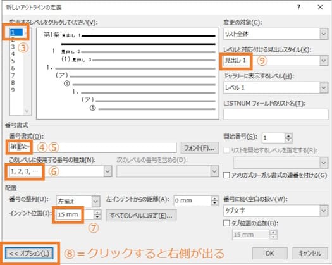Click インデント位置 field 15 mm
This screenshot has height=265, width=332.
(x=75, y=214)
